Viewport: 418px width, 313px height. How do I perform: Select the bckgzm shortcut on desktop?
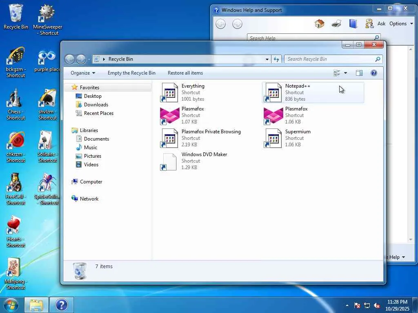tap(16, 62)
